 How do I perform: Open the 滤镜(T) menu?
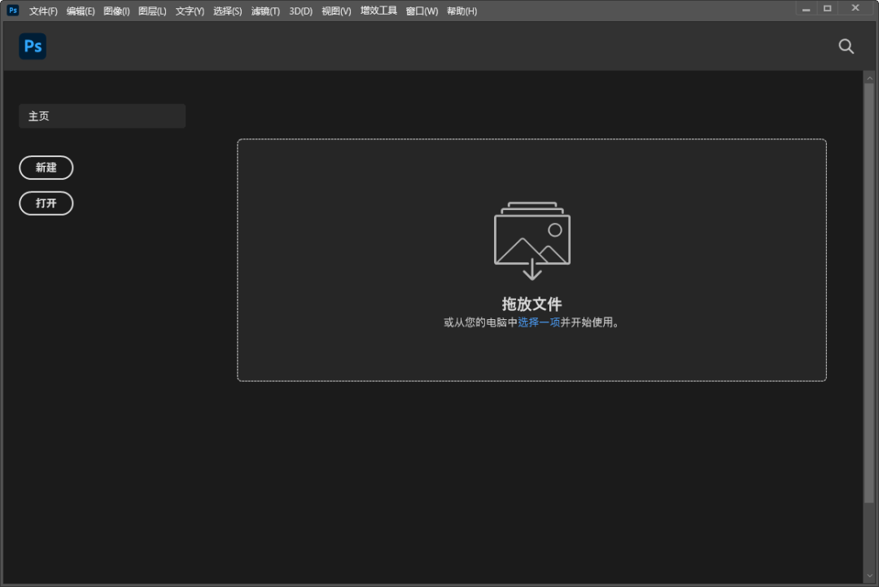click(x=265, y=11)
